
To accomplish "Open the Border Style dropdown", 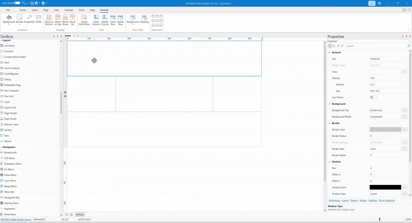I will click(x=404, y=149).
